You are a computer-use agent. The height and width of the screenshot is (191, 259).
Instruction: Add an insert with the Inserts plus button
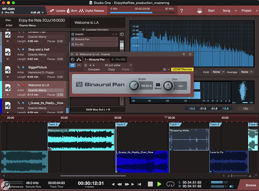point(116,34)
